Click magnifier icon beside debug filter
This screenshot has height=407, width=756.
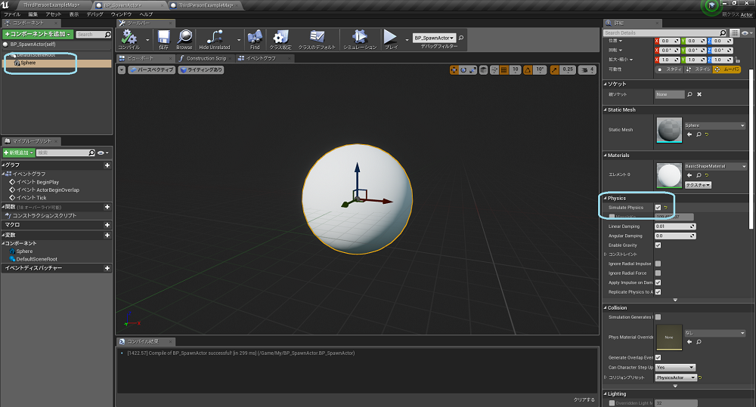[461, 38]
